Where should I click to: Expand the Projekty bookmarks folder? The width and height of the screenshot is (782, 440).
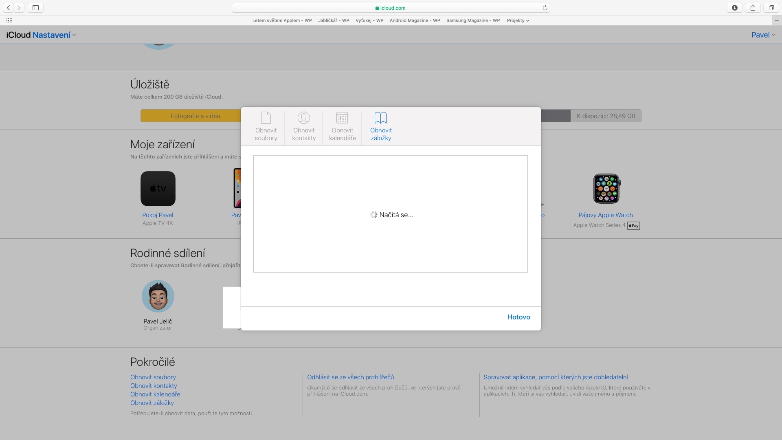tap(518, 20)
